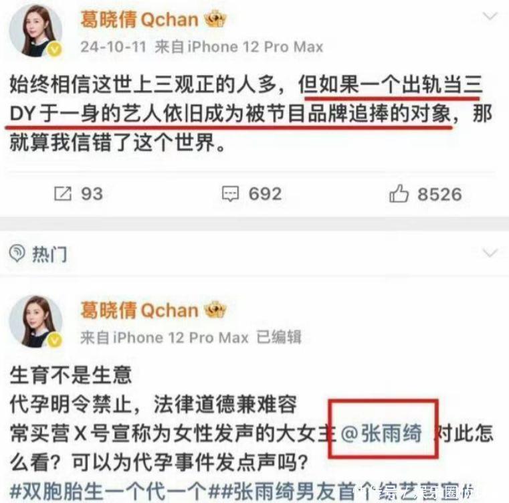Open second post's profile avatar
The image size is (509, 503).
[x=35, y=322]
